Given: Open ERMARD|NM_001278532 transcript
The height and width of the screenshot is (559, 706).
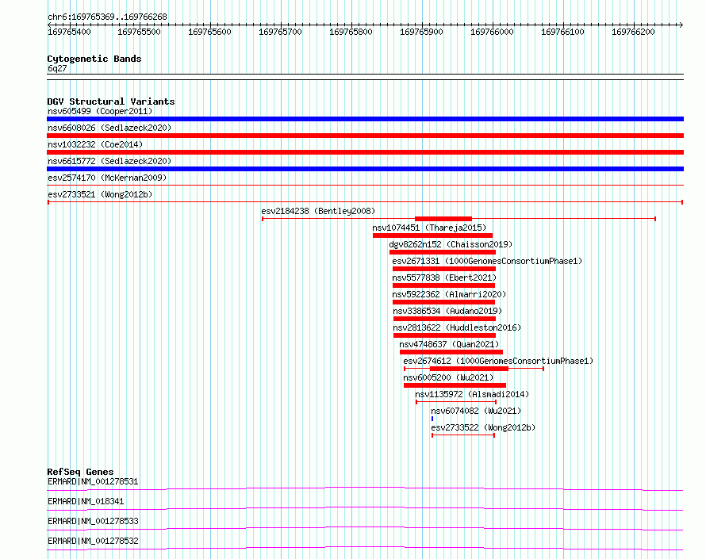Looking at the screenshot, I should 93,541.
